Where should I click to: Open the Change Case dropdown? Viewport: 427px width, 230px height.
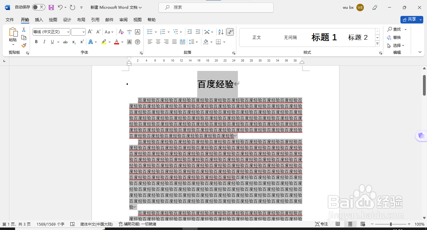point(109,32)
